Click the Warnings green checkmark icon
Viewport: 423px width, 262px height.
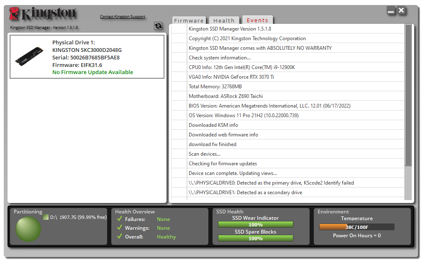click(x=120, y=227)
